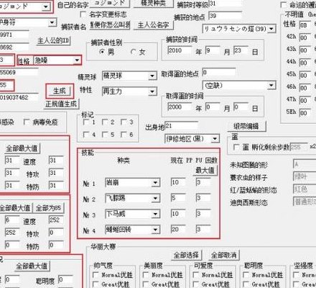
Task: Select 男 as 捕获者性别
Action: click(103, 52)
